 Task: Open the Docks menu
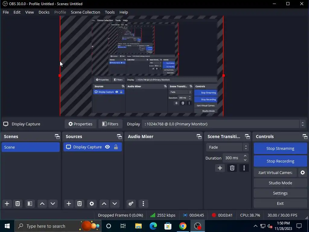44,12
